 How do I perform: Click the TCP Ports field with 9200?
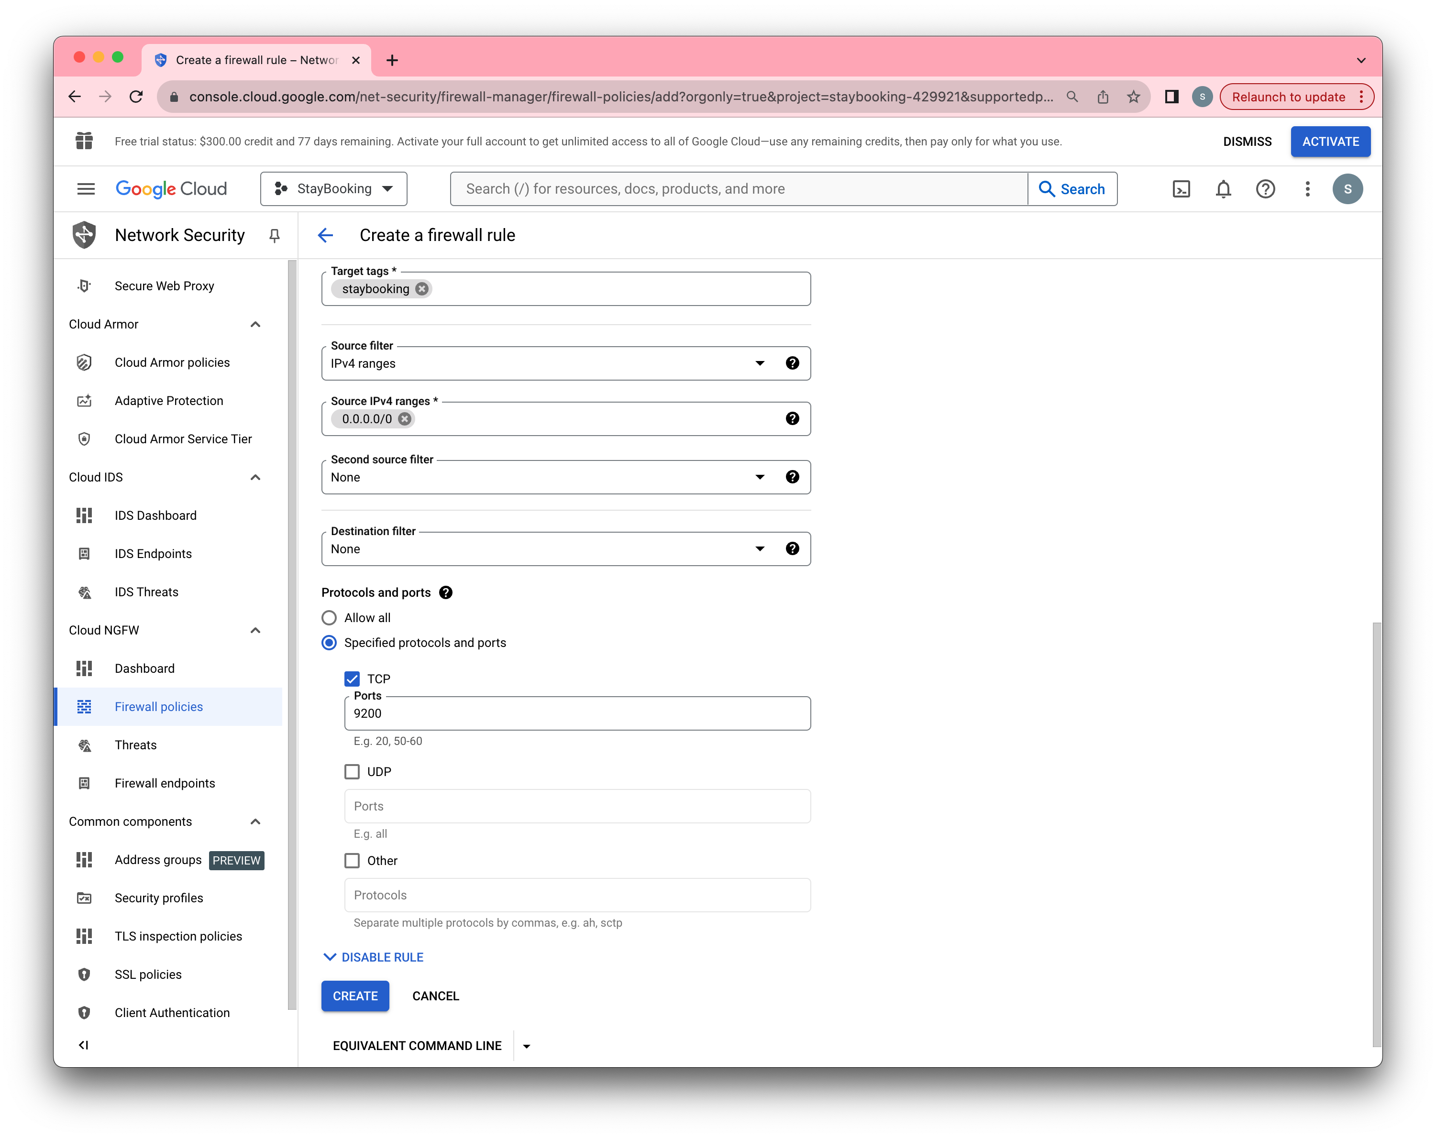point(577,714)
